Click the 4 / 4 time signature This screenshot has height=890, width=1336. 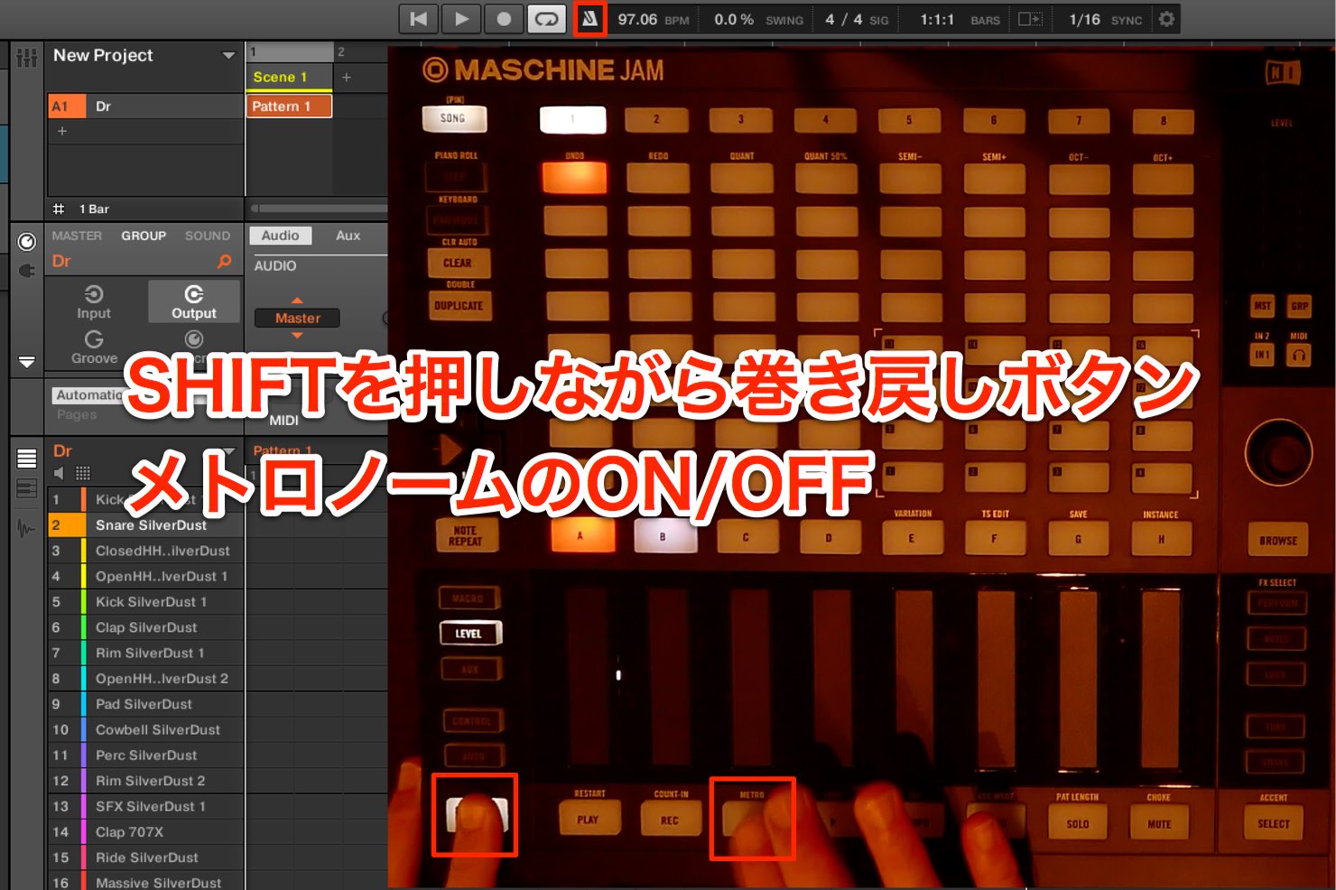[844, 20]
